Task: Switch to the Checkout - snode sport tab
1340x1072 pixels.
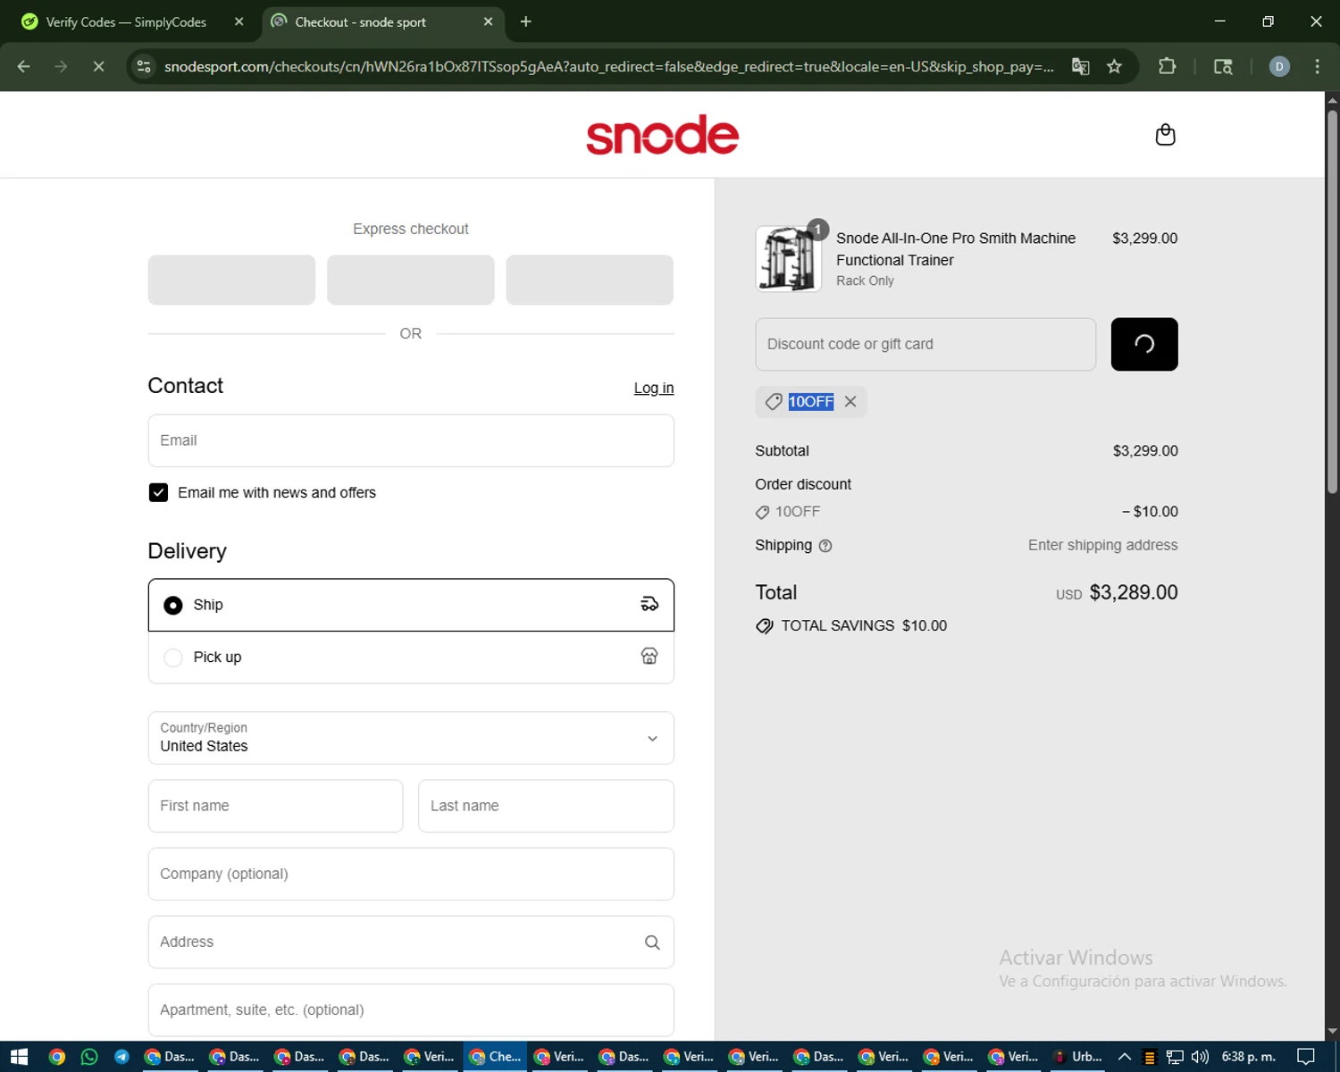Action: 382,21
